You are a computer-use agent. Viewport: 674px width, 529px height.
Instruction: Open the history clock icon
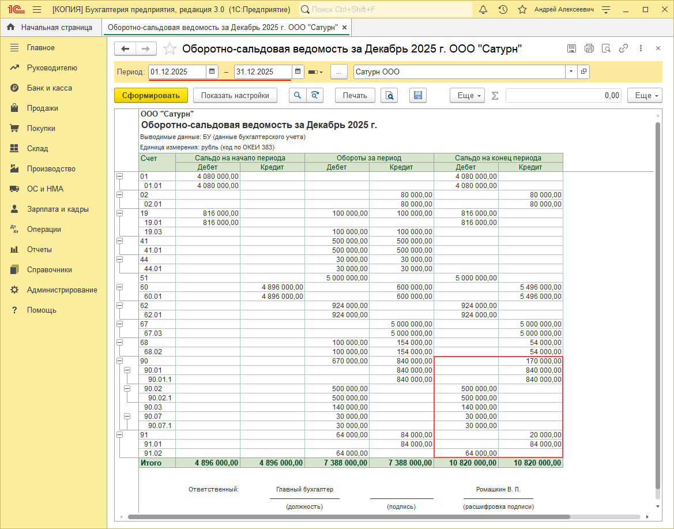coord(503,10)
